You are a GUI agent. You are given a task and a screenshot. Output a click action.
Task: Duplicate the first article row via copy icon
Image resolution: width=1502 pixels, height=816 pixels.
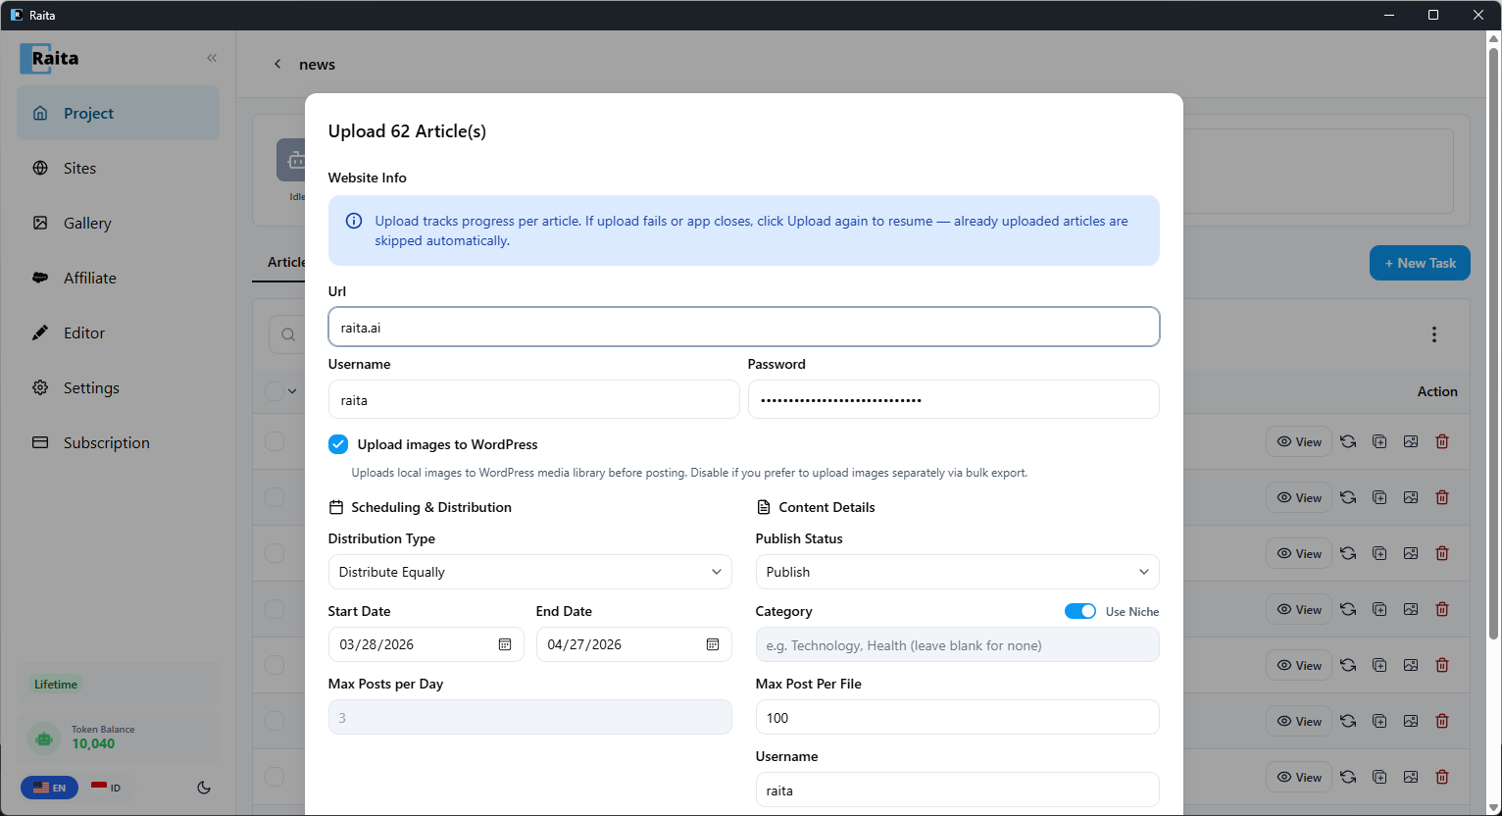click(1379, 441)
